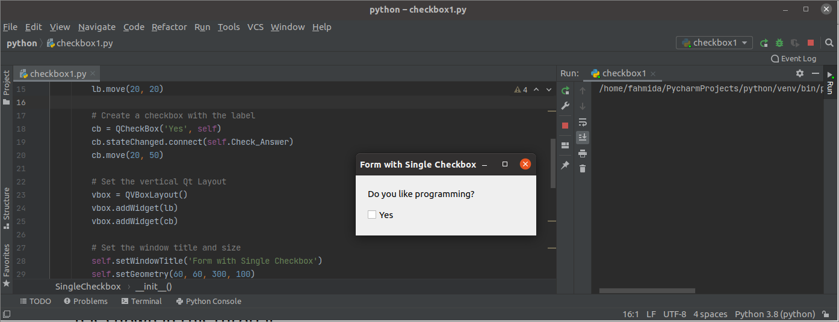Stop the run with the top toolbar's red square

[x=811, y=43]
